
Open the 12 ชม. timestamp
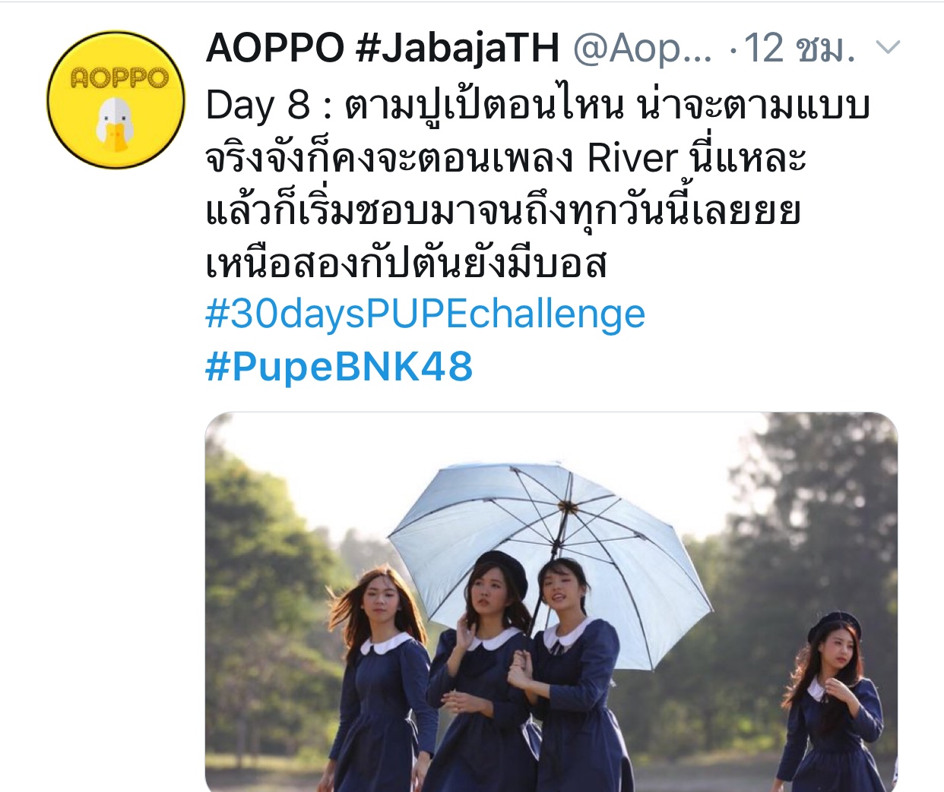click(800, 49)
